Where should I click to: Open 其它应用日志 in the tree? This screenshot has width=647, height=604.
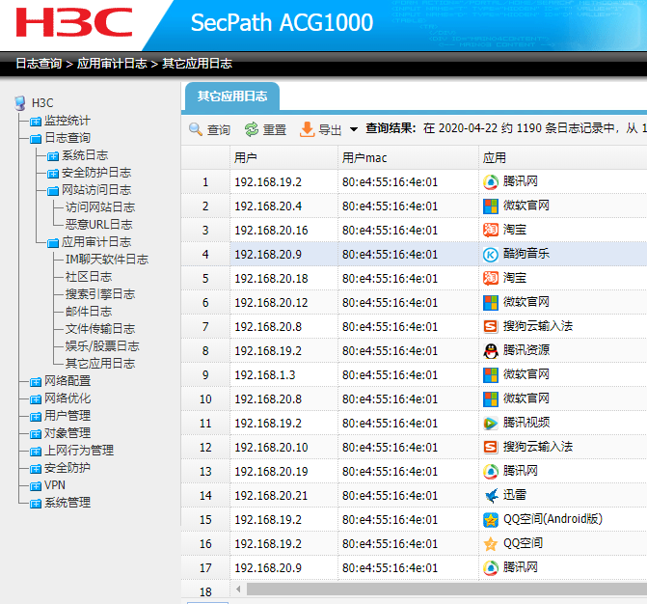point(100,364)
